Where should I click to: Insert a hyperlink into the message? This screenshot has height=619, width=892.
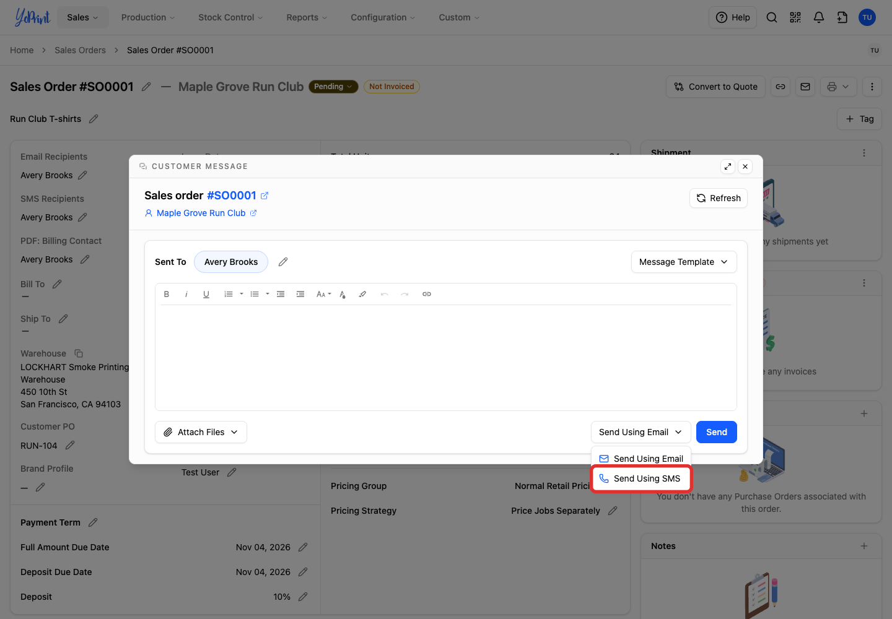(x=427, y=294)
